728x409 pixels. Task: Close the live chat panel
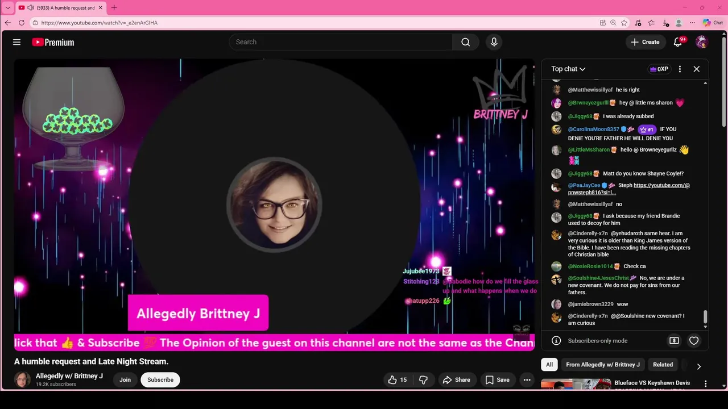pyautogui.click(x=696, y=69)
